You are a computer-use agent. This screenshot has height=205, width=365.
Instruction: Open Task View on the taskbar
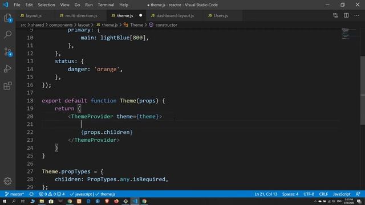[23, 201]
